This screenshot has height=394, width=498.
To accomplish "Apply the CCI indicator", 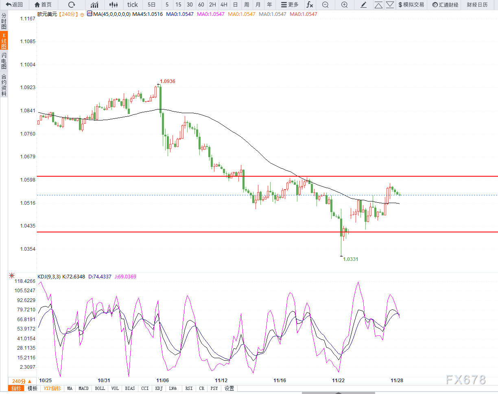I will coord(145,389).
